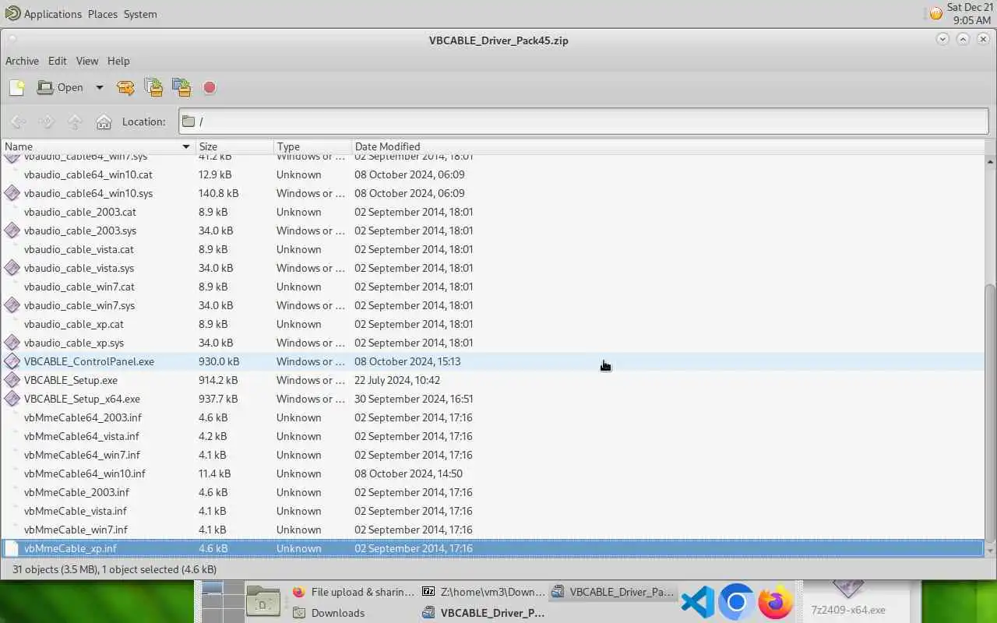Click the vertical scrollbar thumb of file list
Viewport: 997px width, 623px height.
pos(991,414)
